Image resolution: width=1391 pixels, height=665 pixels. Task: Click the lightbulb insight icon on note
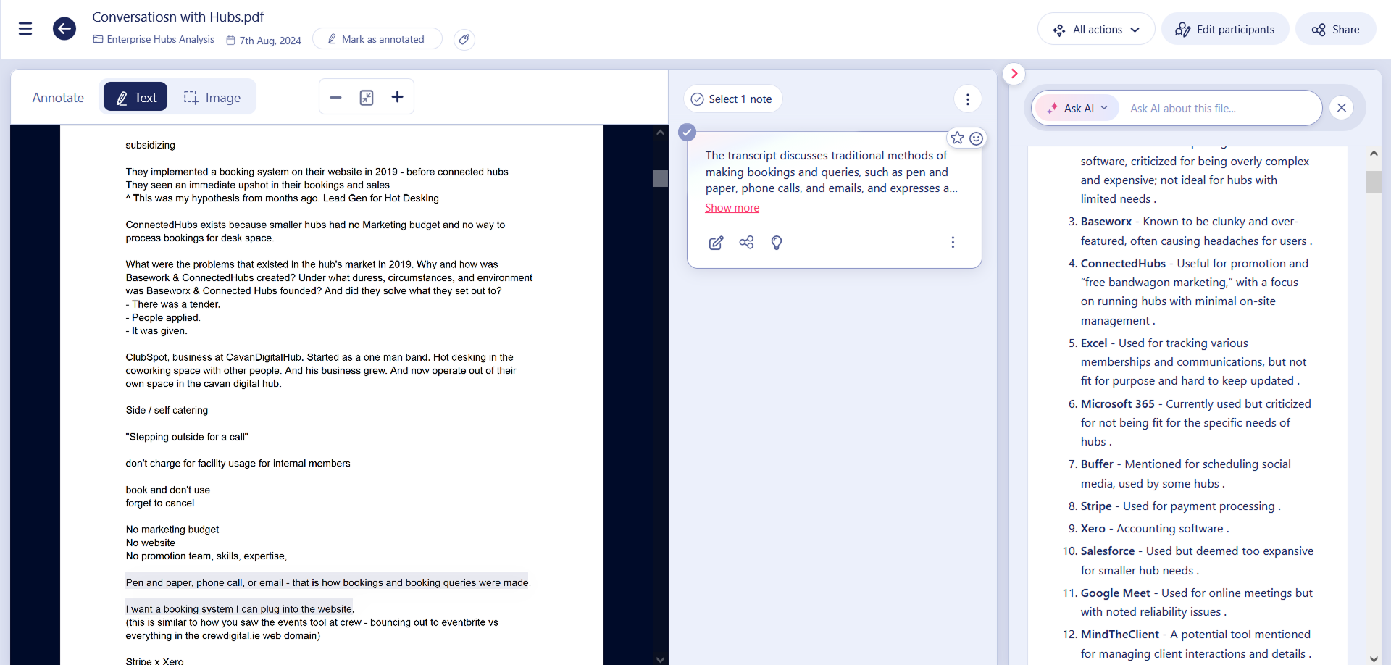tap(777, 243)
